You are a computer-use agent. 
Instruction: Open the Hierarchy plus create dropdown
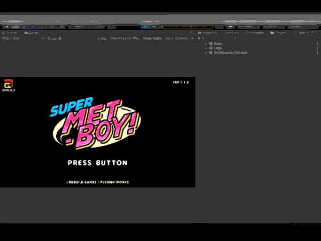[x=200, y=39]
